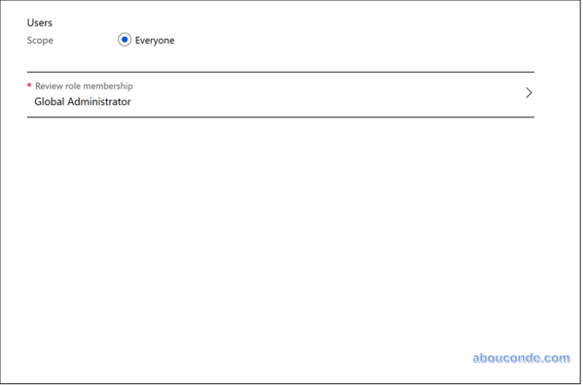Click the word Administrator in the role value
Viewport: 583px width, 385px height.
[100, 102]
